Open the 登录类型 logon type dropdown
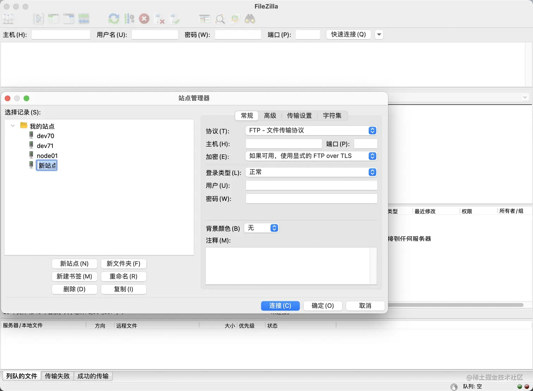This screenshot has height=391, width=533. pyautogui.click(x=311, y=172)
